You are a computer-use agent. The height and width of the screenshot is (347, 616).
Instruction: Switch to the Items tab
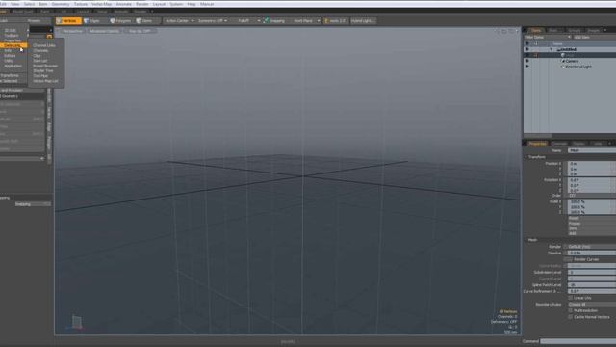pyautogui.click(x=536, y=30)
